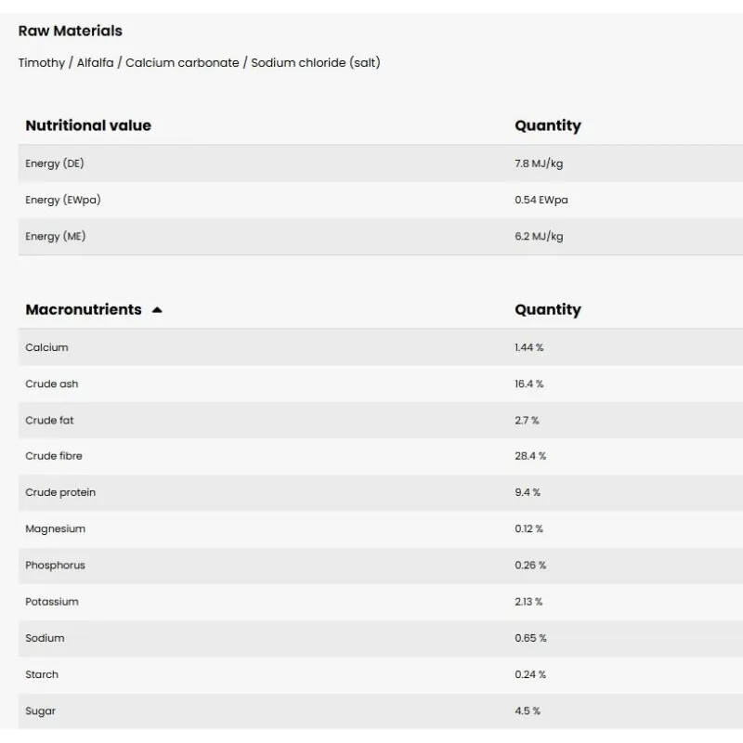Image resolution: width=743 pixels, height=743 pixels.
Task: Click the Calcium row label
Action: 47,347
